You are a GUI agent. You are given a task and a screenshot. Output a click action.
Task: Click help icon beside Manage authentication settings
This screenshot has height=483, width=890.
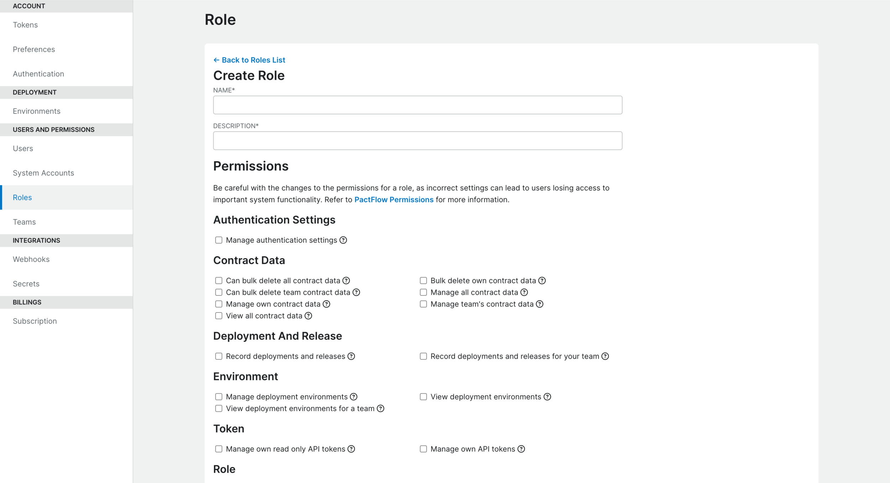[x=343, y=240]
